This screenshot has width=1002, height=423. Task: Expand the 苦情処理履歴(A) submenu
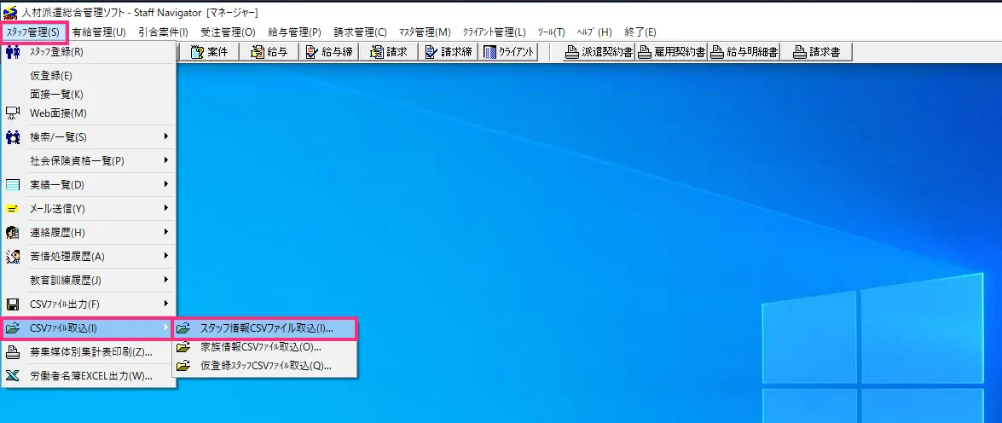tap(88, 256)
